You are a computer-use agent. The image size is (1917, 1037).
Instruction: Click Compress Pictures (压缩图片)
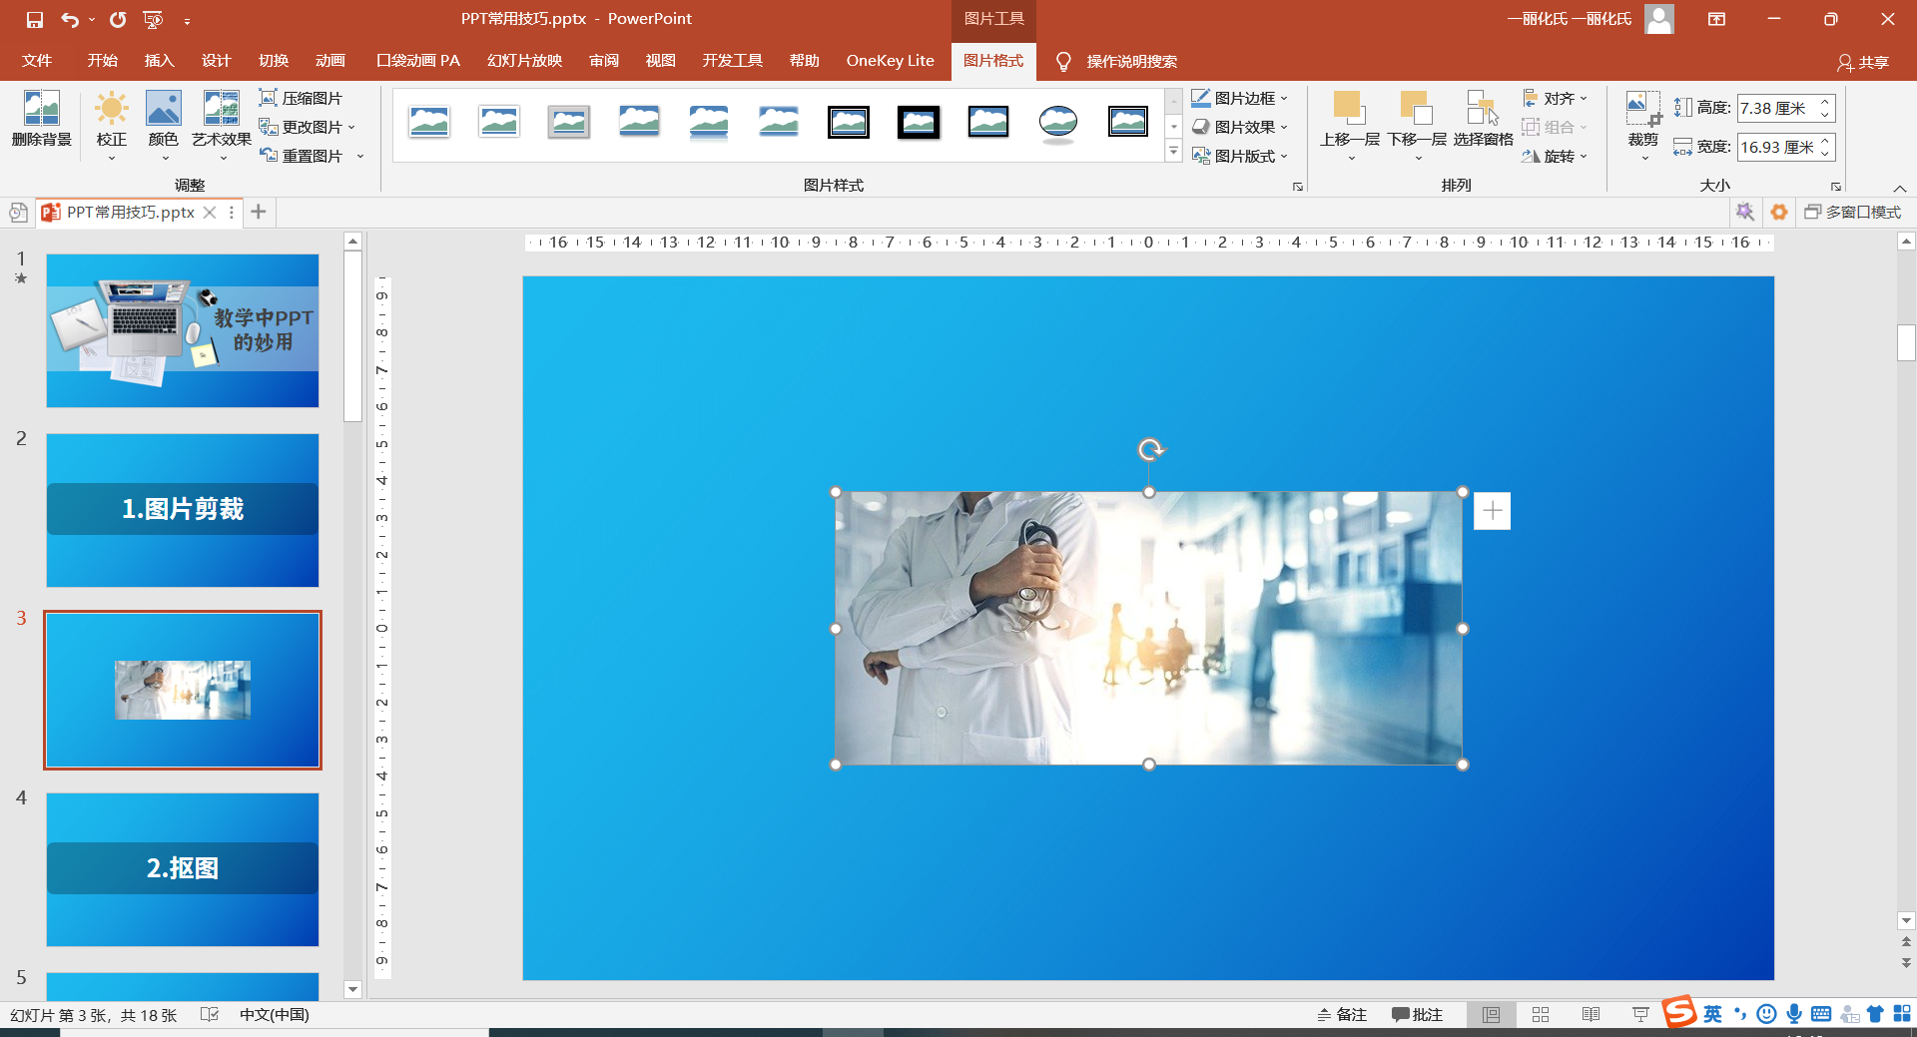point(301,98)
